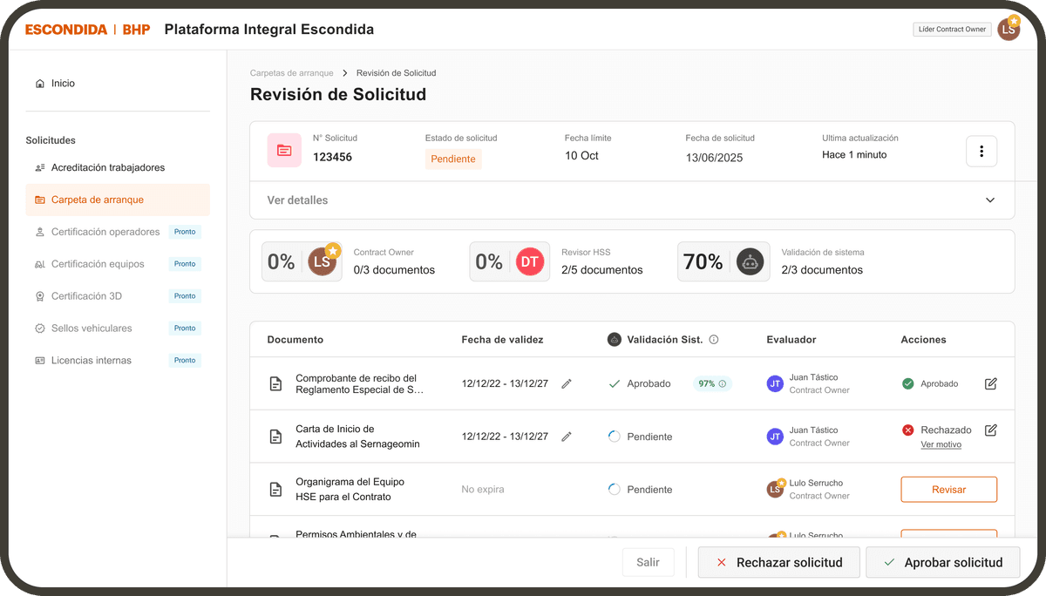Viewport: 1046px width, 596px height.
Task: Click info icon beside Validación Sist. header
Action: [714, 340]
